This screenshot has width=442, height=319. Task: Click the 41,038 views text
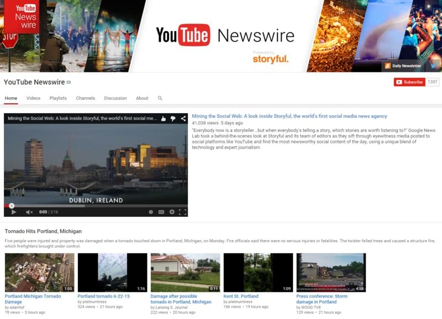205,123
